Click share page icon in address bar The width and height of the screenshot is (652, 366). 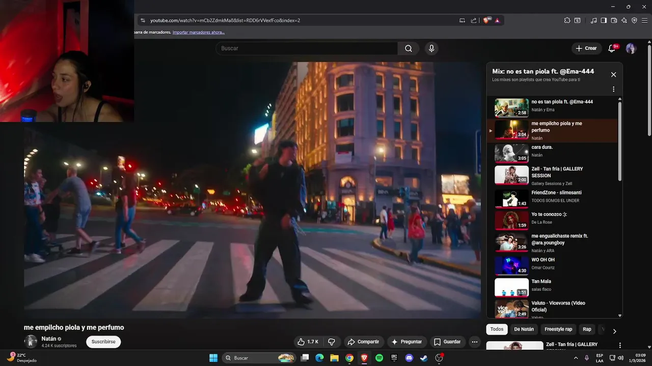474,20
